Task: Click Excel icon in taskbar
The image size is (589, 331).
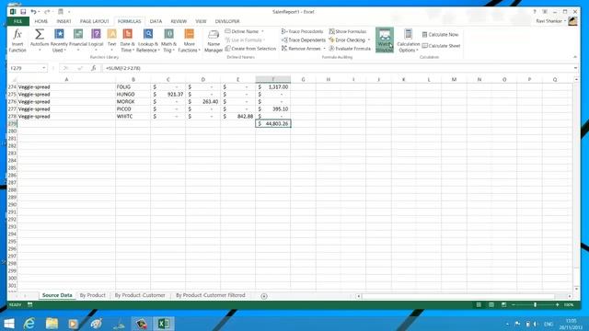Action: (164, 324)
